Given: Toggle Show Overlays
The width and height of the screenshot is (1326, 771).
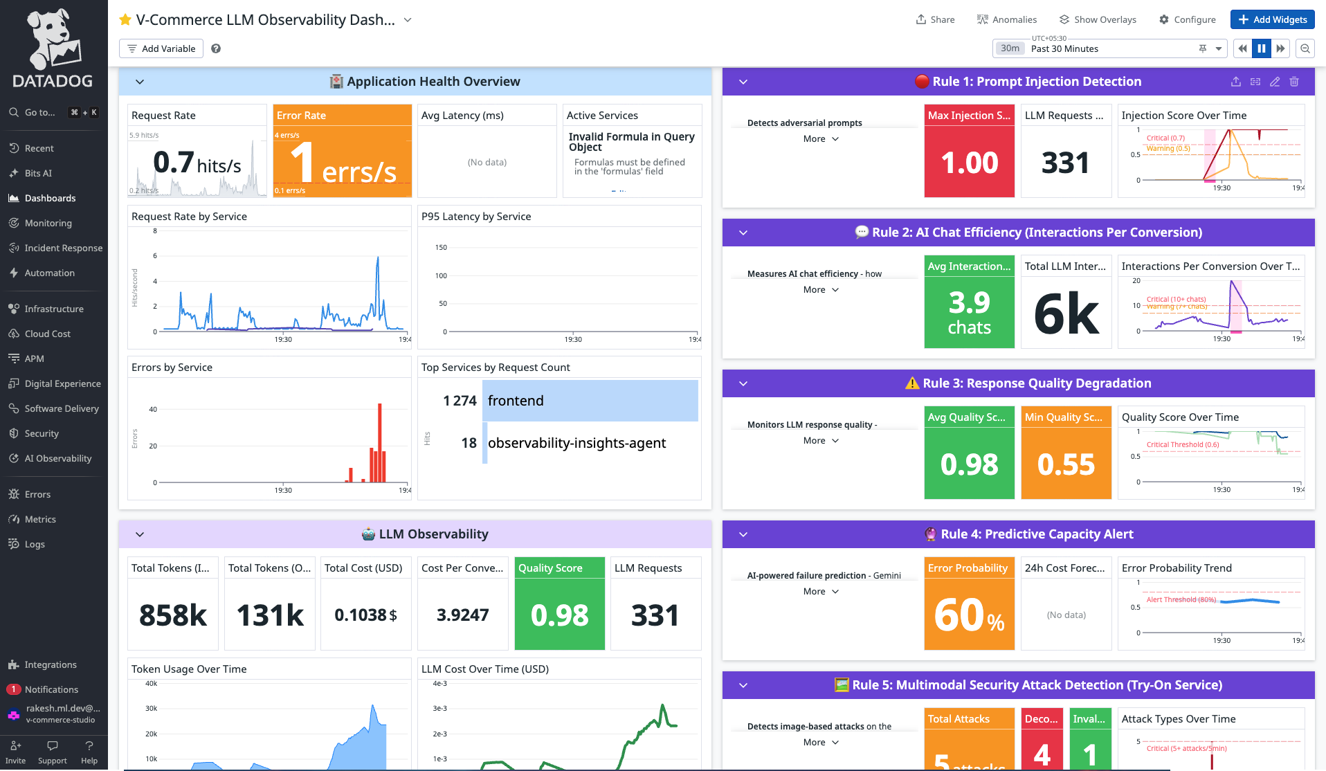Looking at the screenshot, I should coord(1098,19).
